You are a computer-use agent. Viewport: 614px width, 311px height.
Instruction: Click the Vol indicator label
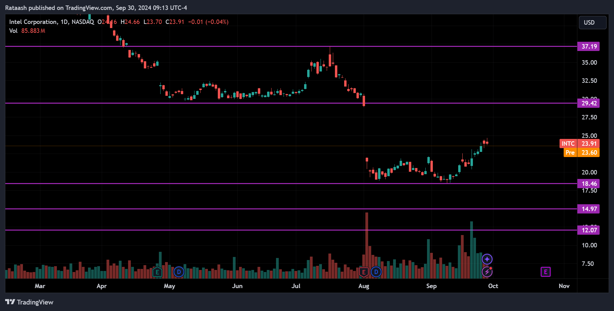[13, 31]
